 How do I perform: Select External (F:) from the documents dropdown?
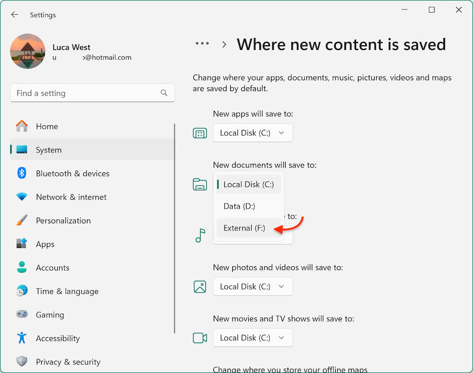[x=244, y=228]
